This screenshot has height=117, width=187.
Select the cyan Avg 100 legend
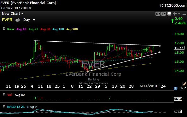58,29
